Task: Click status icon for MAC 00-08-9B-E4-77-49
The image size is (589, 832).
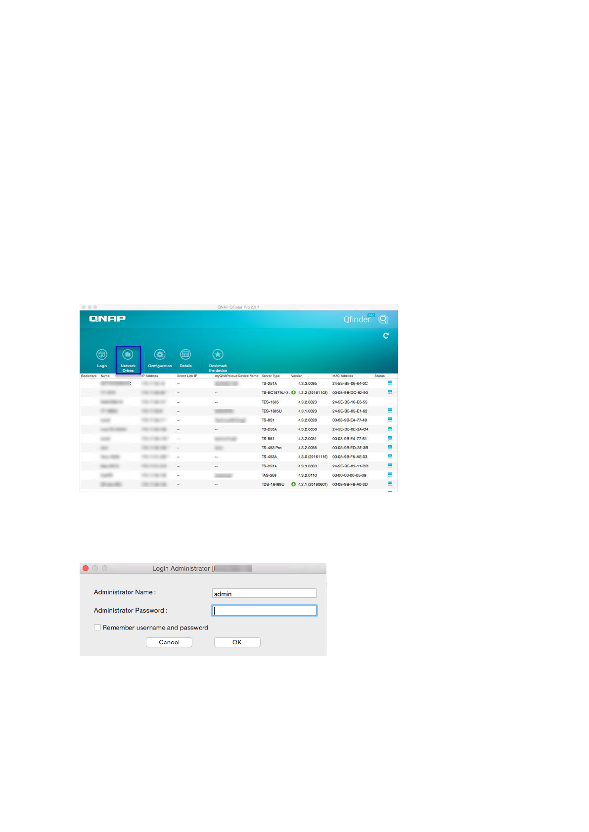Action: click(390, 420)
